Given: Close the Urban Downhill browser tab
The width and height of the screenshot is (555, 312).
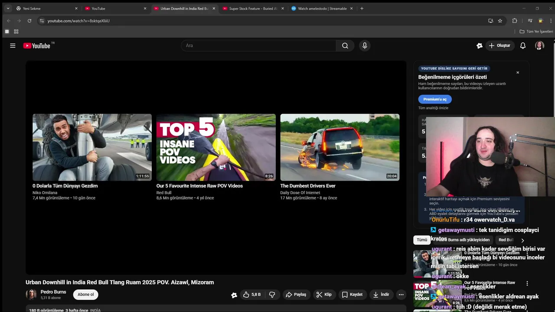Looking at the screenshot, I should point(214,8).
